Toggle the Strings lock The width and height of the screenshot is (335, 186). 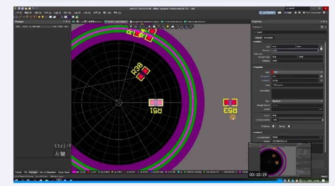(x=289, y=126)
